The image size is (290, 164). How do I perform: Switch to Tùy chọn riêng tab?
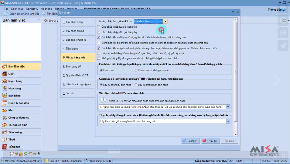(x=78, y=22)
